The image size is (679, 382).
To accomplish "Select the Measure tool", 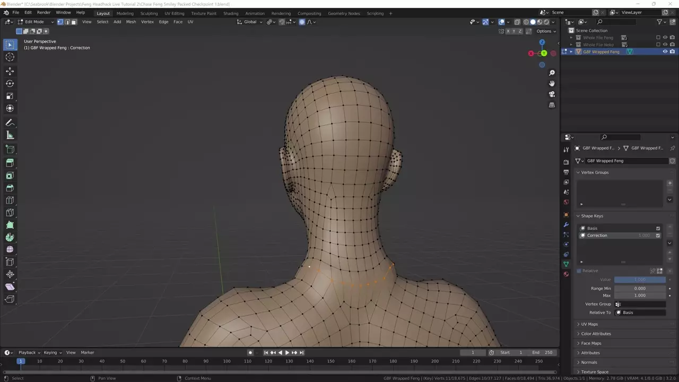I will click(10, 135).
